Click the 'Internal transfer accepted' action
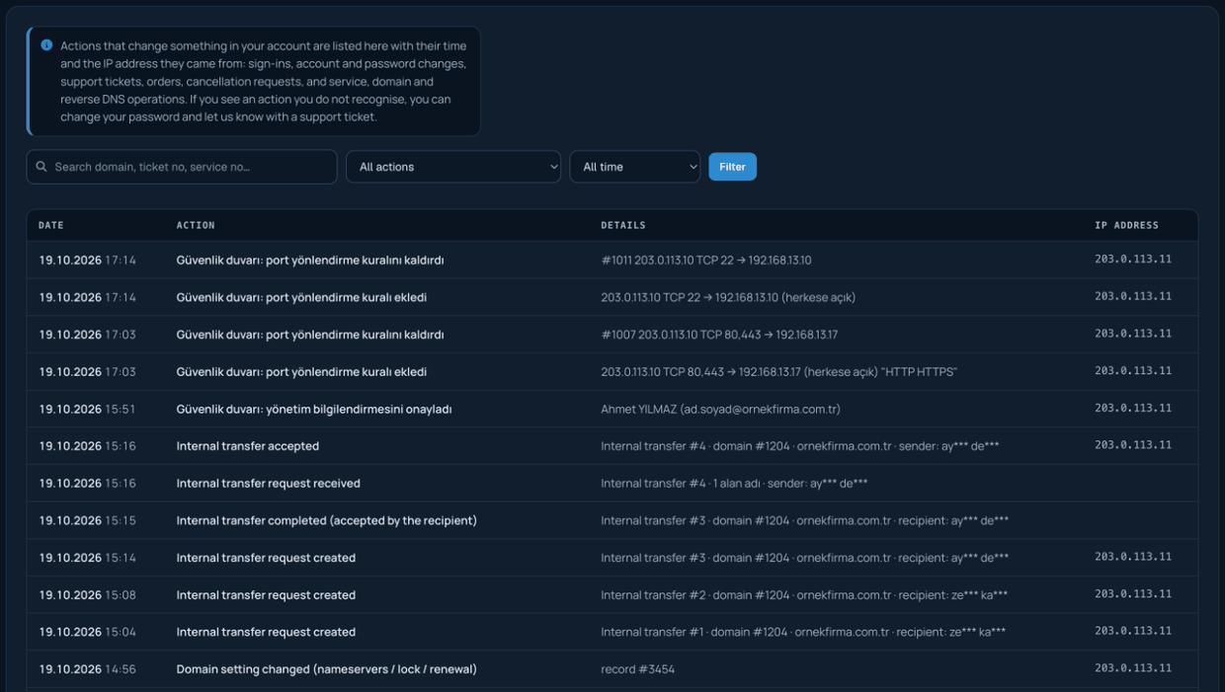 [x=248, y=446]
